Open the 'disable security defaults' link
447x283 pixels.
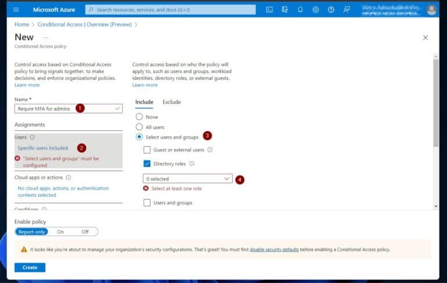(x=274, y=250)
